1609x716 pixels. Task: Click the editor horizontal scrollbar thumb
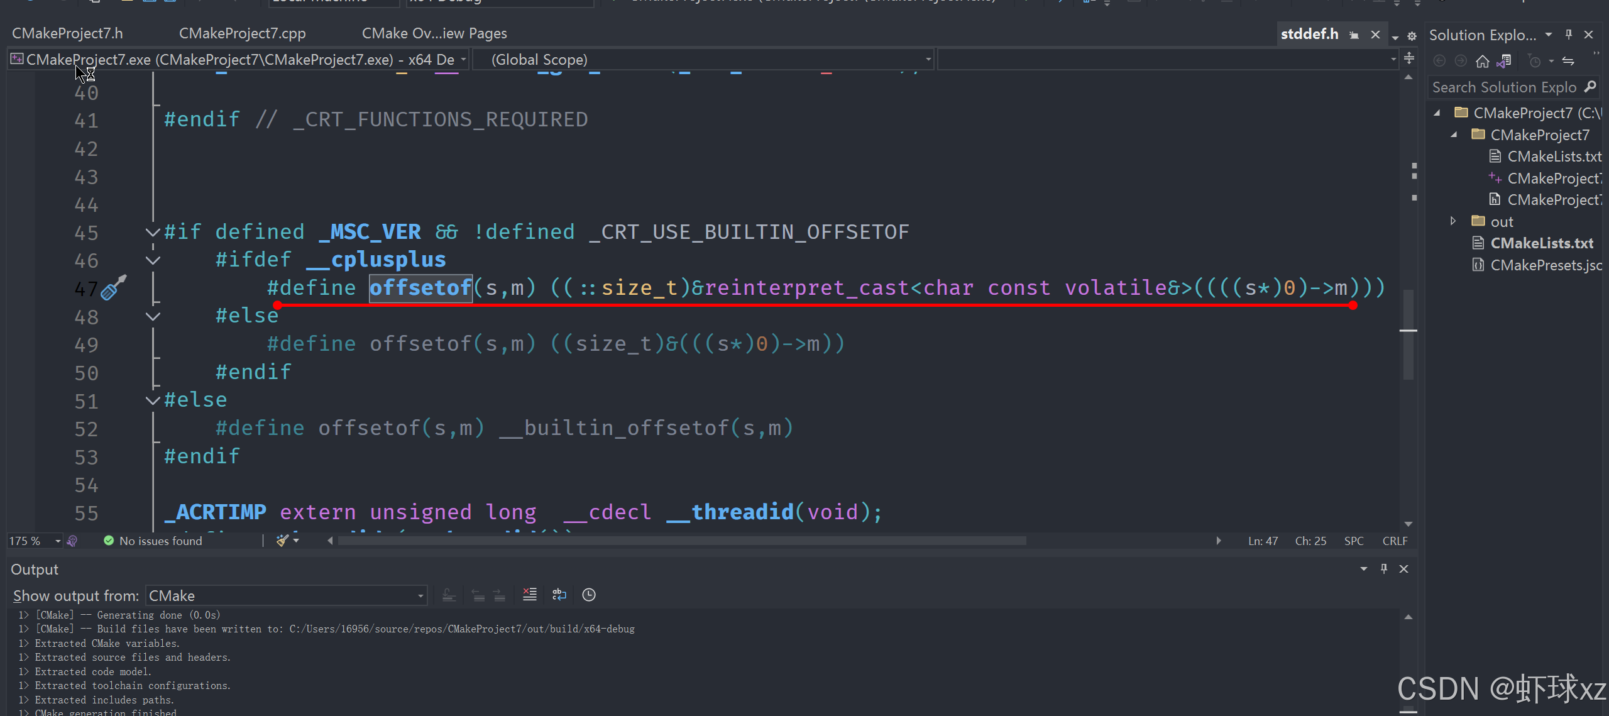coord(681,541)
